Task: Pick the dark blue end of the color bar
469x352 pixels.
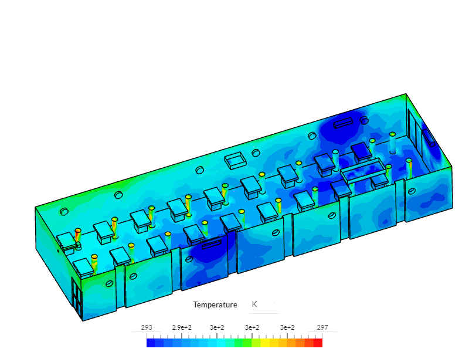Action: 151,343
